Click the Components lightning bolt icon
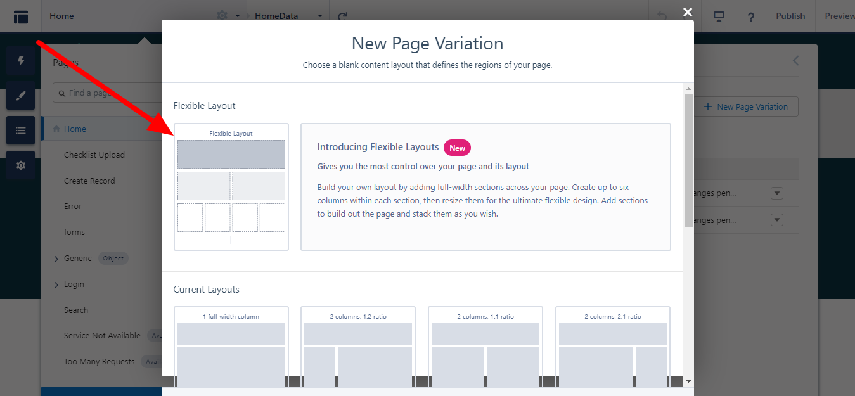855x396 pixels. click(x=21, y=61)
